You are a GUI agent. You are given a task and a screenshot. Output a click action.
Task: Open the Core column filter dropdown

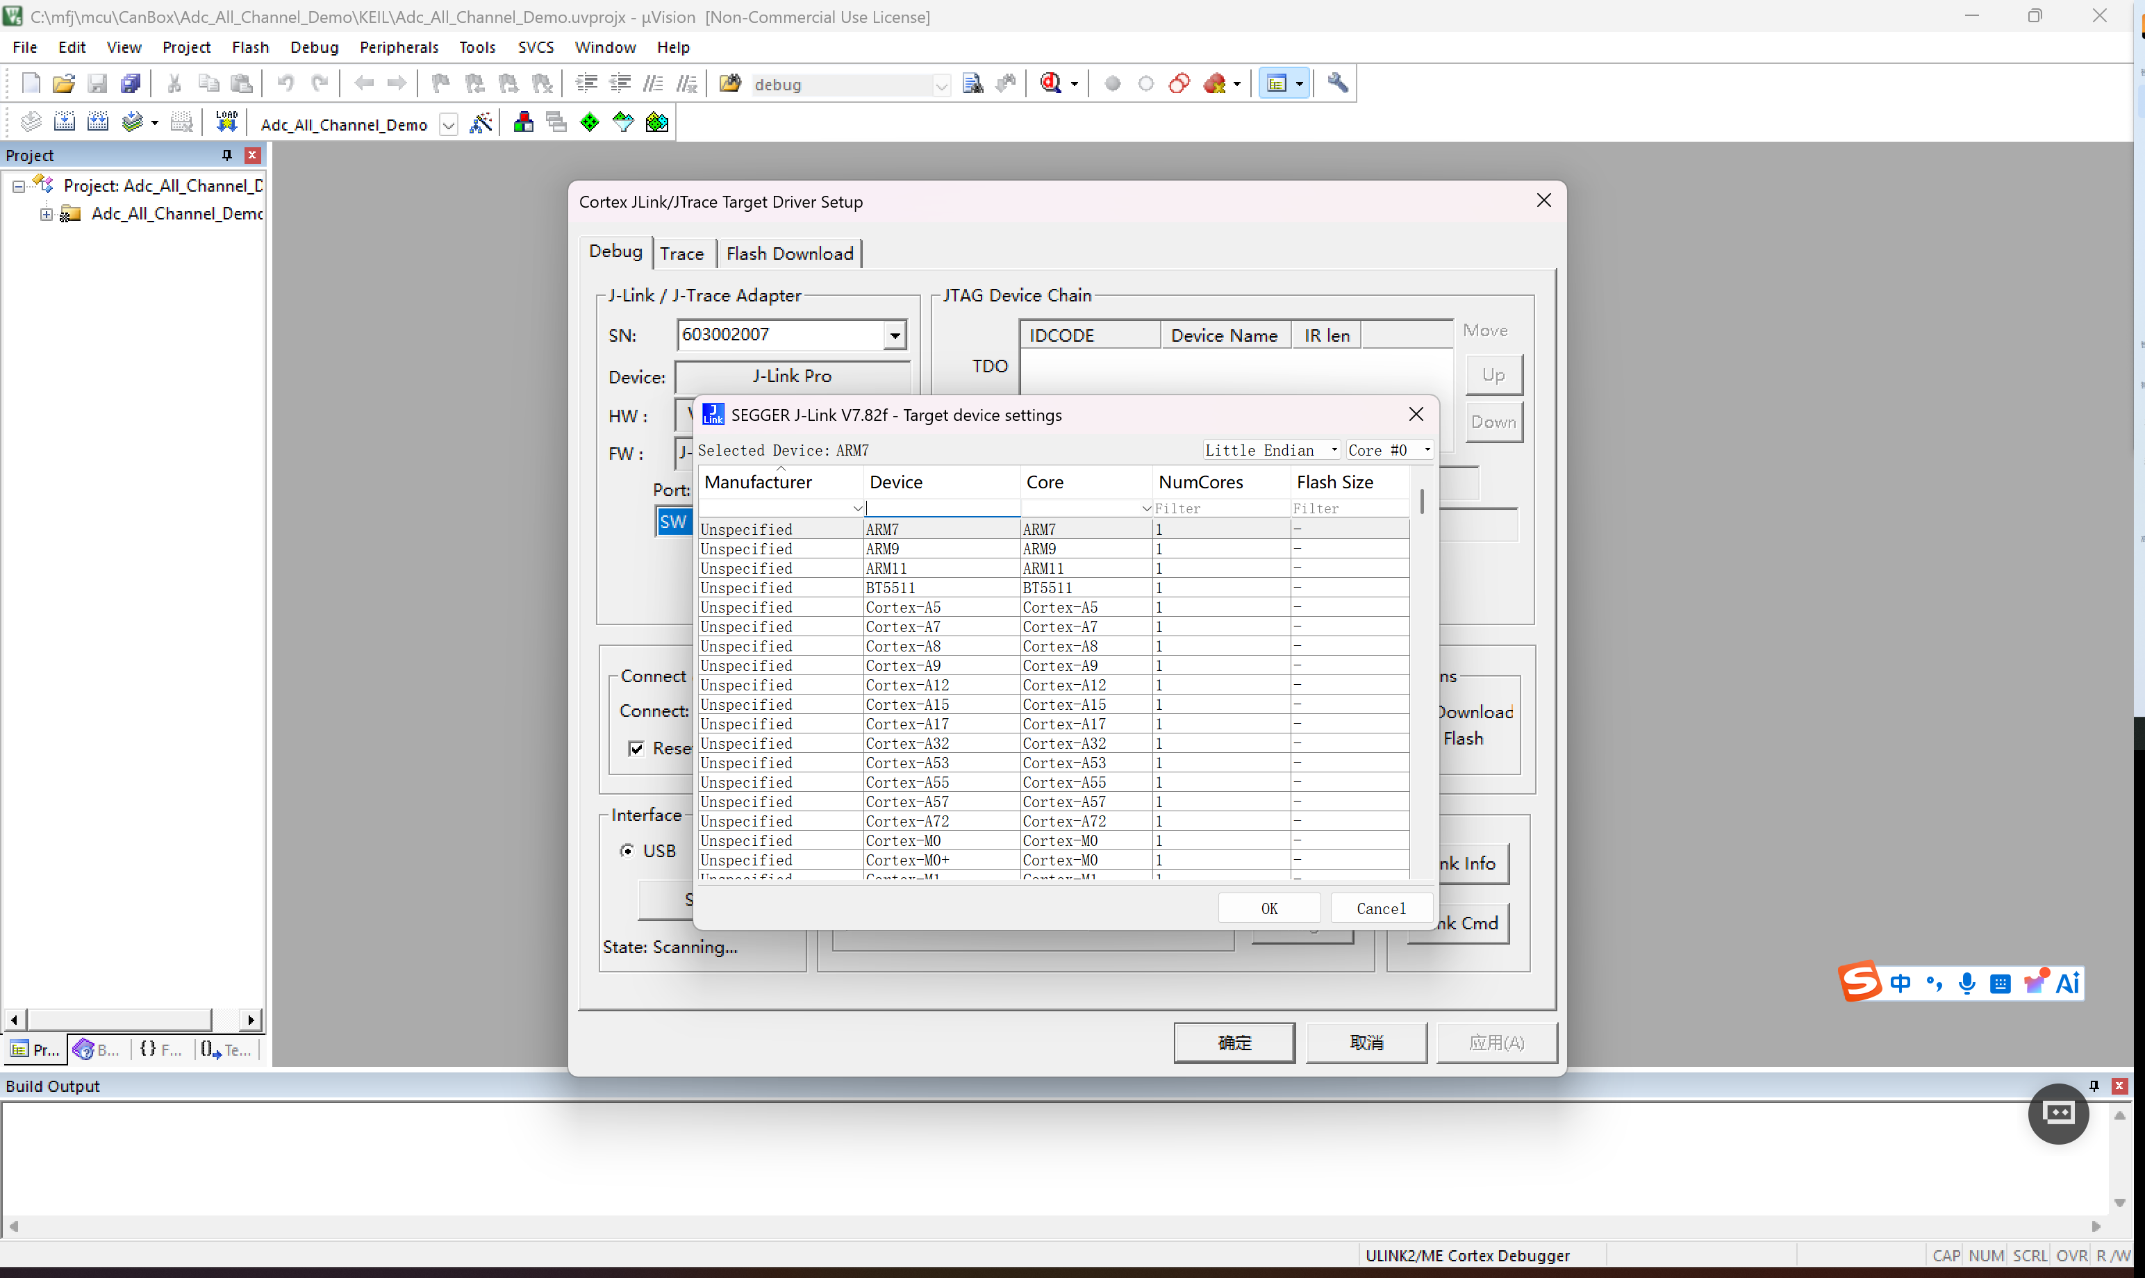(1146, 509)
